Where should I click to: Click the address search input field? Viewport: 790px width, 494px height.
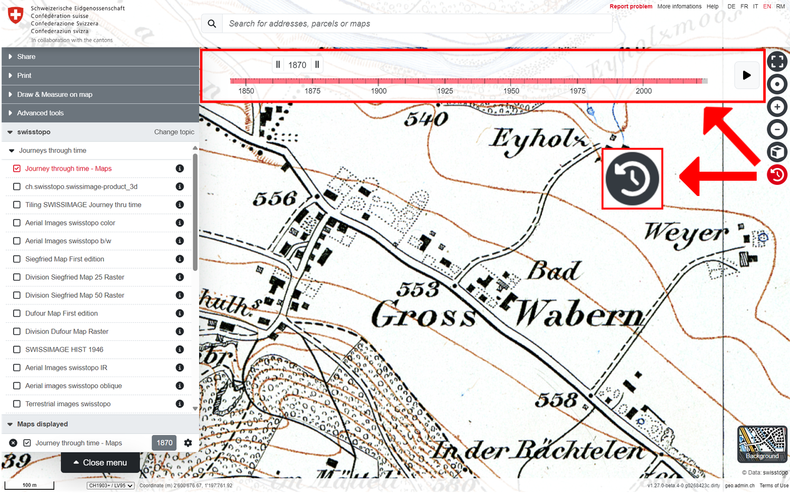pos(416,24)
